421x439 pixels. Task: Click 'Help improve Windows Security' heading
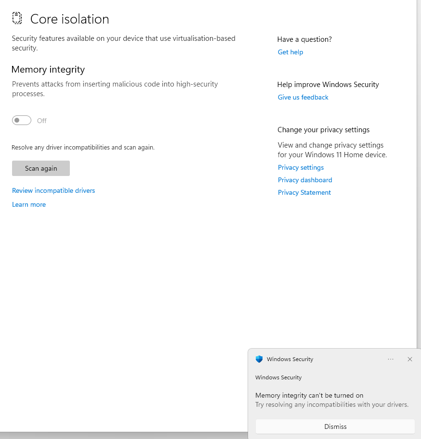(x=328, y=85)
